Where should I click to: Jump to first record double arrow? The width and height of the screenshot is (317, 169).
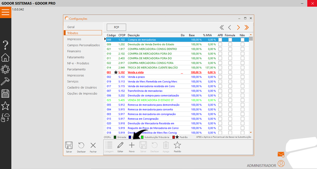[x=222, y=27]
